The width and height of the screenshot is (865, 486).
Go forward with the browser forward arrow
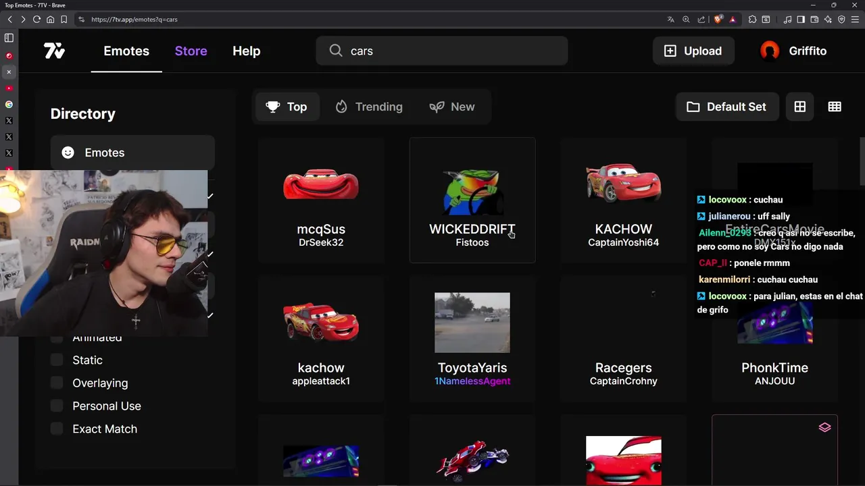coord(23,20)
